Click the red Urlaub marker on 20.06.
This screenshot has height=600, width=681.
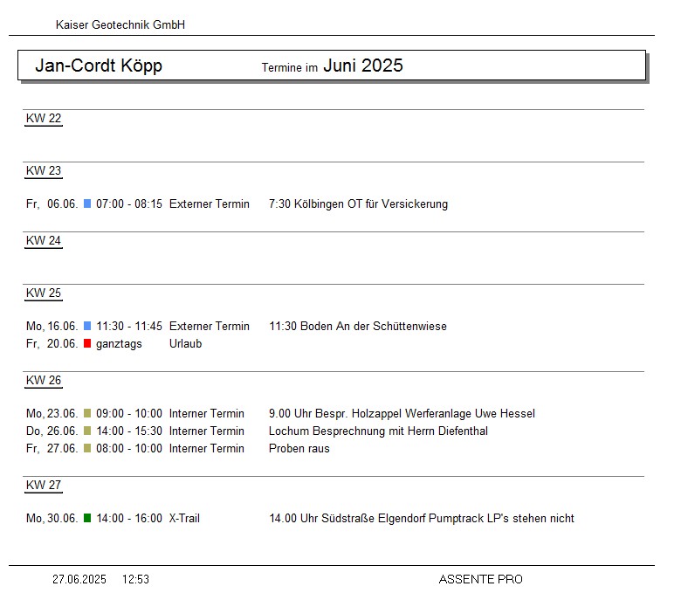tap(87, 344)
